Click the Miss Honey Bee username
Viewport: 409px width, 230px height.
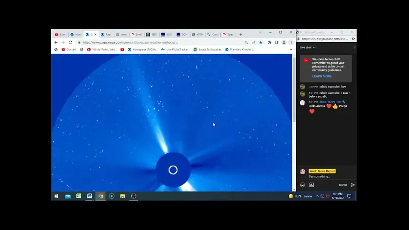coord(330,102)
